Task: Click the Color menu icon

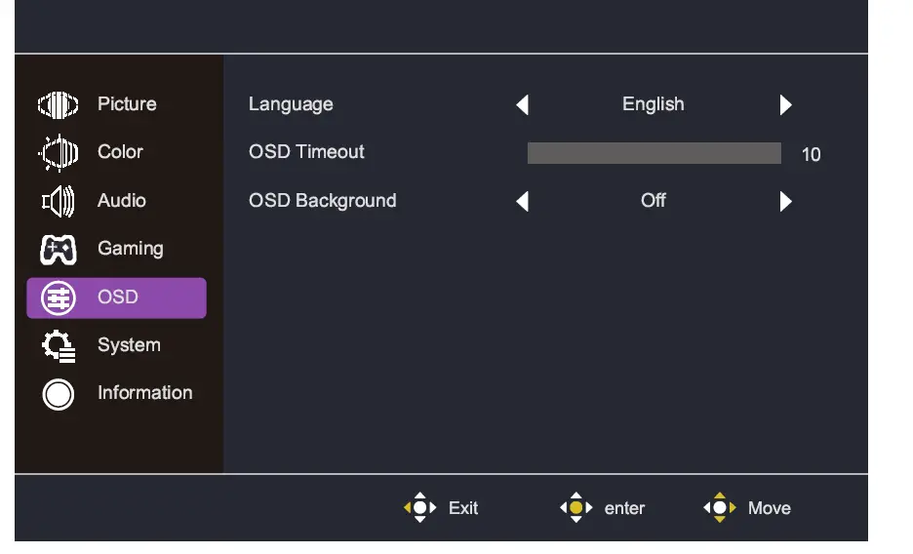Action: click(59, 152)
